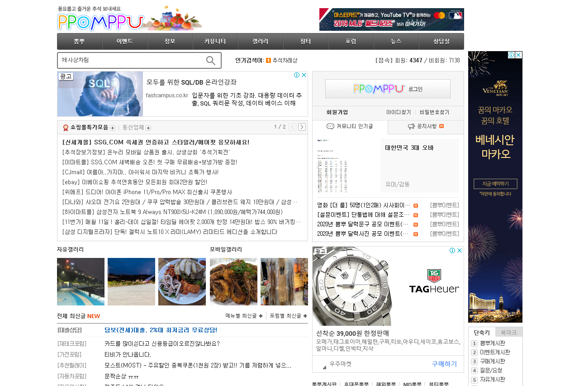Open the night pool gallery thumbnail
Image resolution: width=579 pixels, height=386 pixels.
click(x=81, y=281)
